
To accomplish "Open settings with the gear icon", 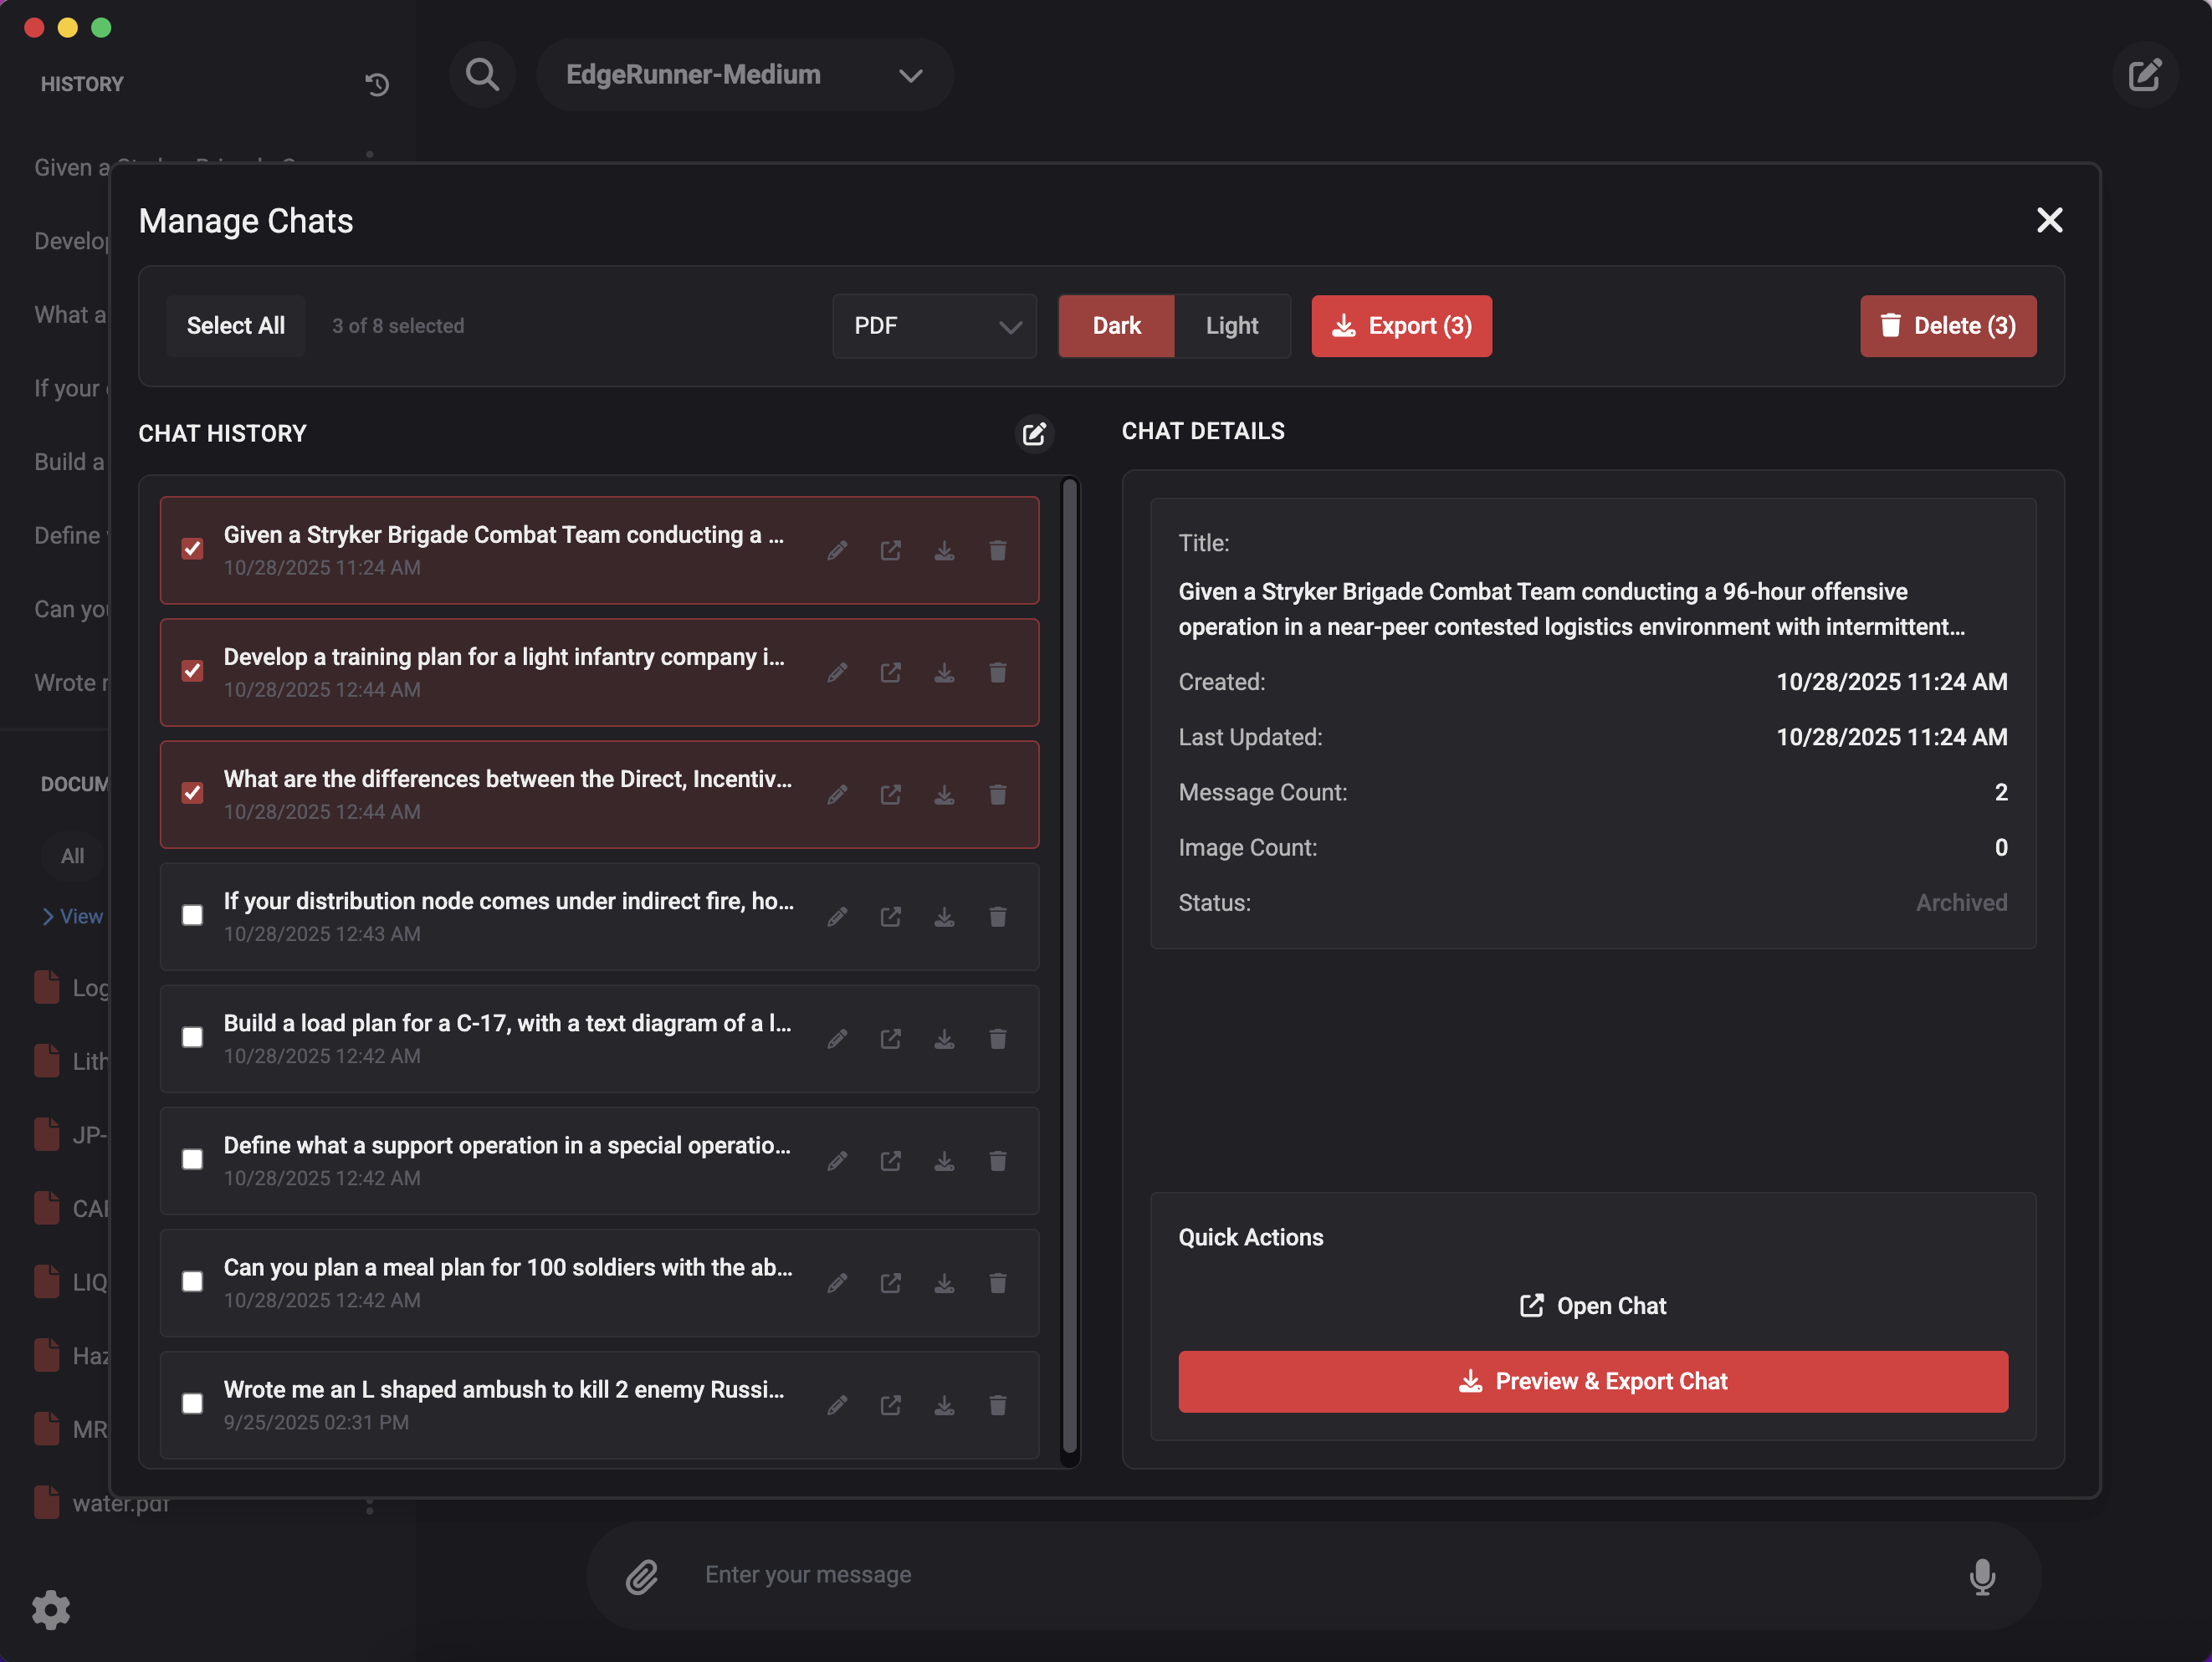I will click(x=50, y=1609).
